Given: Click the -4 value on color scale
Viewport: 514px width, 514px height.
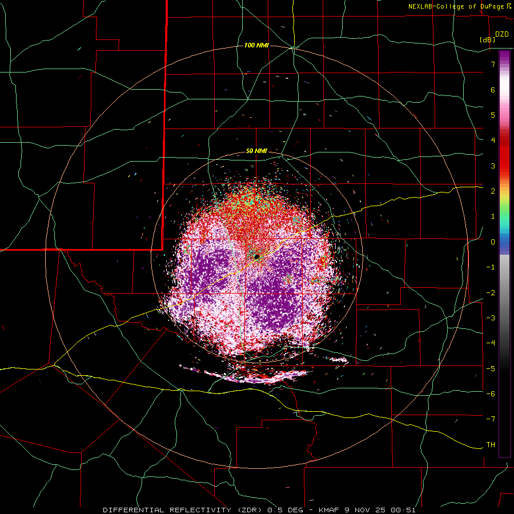Looking at the screenshot, I should click(491, 343).
